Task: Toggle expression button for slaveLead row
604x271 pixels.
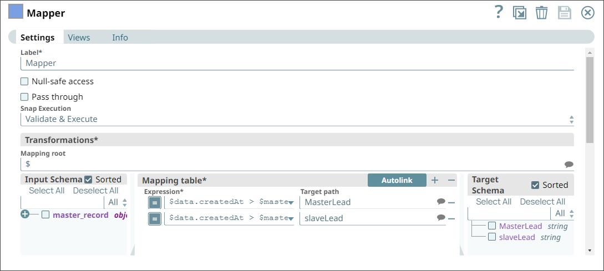Action: [155, 219]
